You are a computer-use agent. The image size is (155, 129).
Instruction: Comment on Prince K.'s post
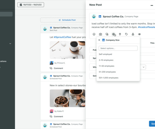[x=56, y=68]
